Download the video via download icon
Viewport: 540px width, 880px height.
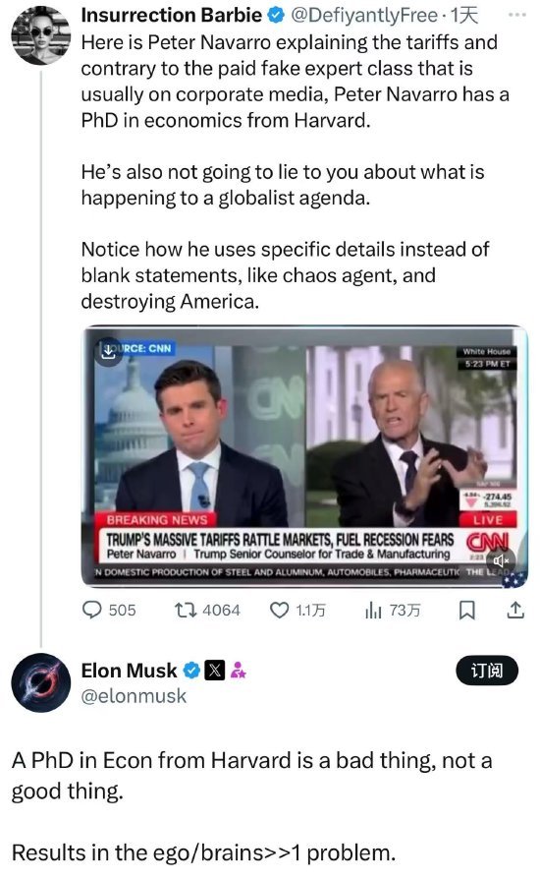pyautogui.click(x=108, y=352)
